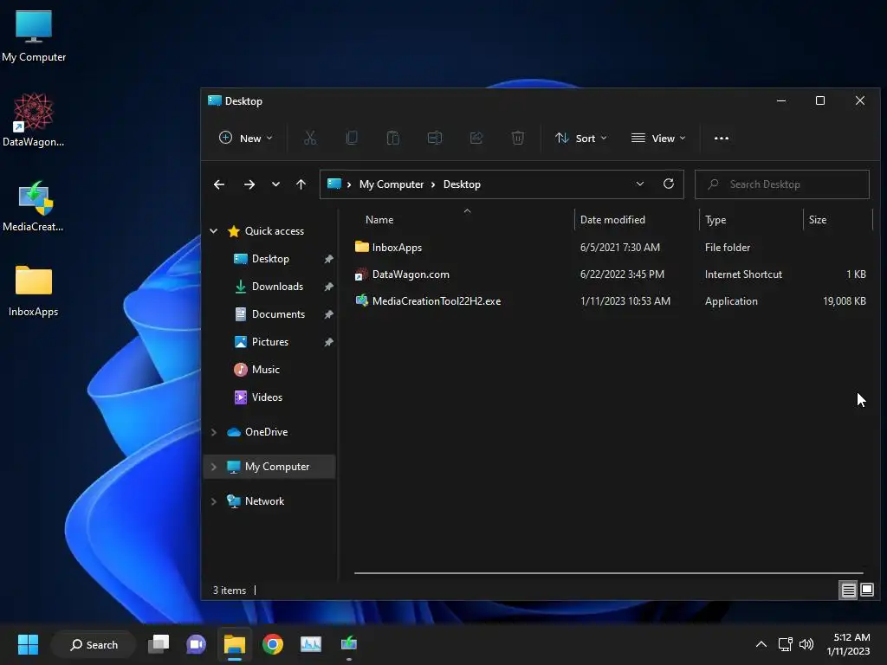Select MediaCreationTool22H2.exe in the list

point(610,301)
